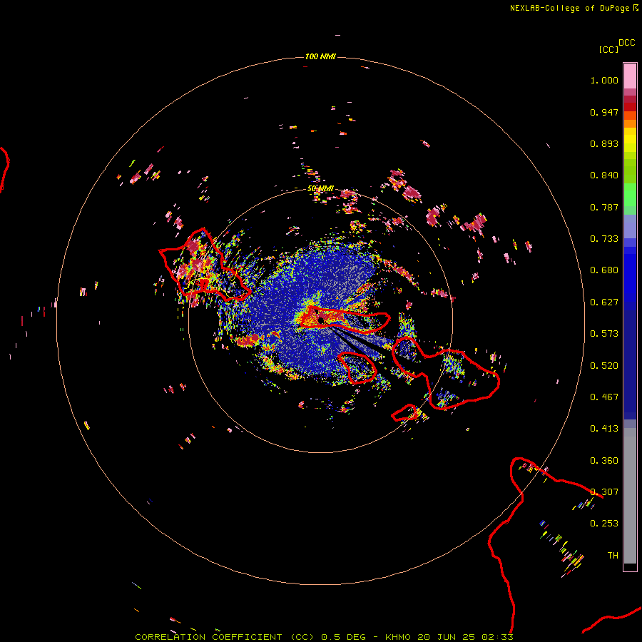This screenshot has width=642, height=642.
Task: Select the 0.520 value on the color scale
Action: [x=604, y=366]
